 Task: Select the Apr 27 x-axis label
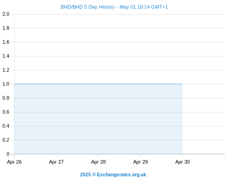coord(56,162)
